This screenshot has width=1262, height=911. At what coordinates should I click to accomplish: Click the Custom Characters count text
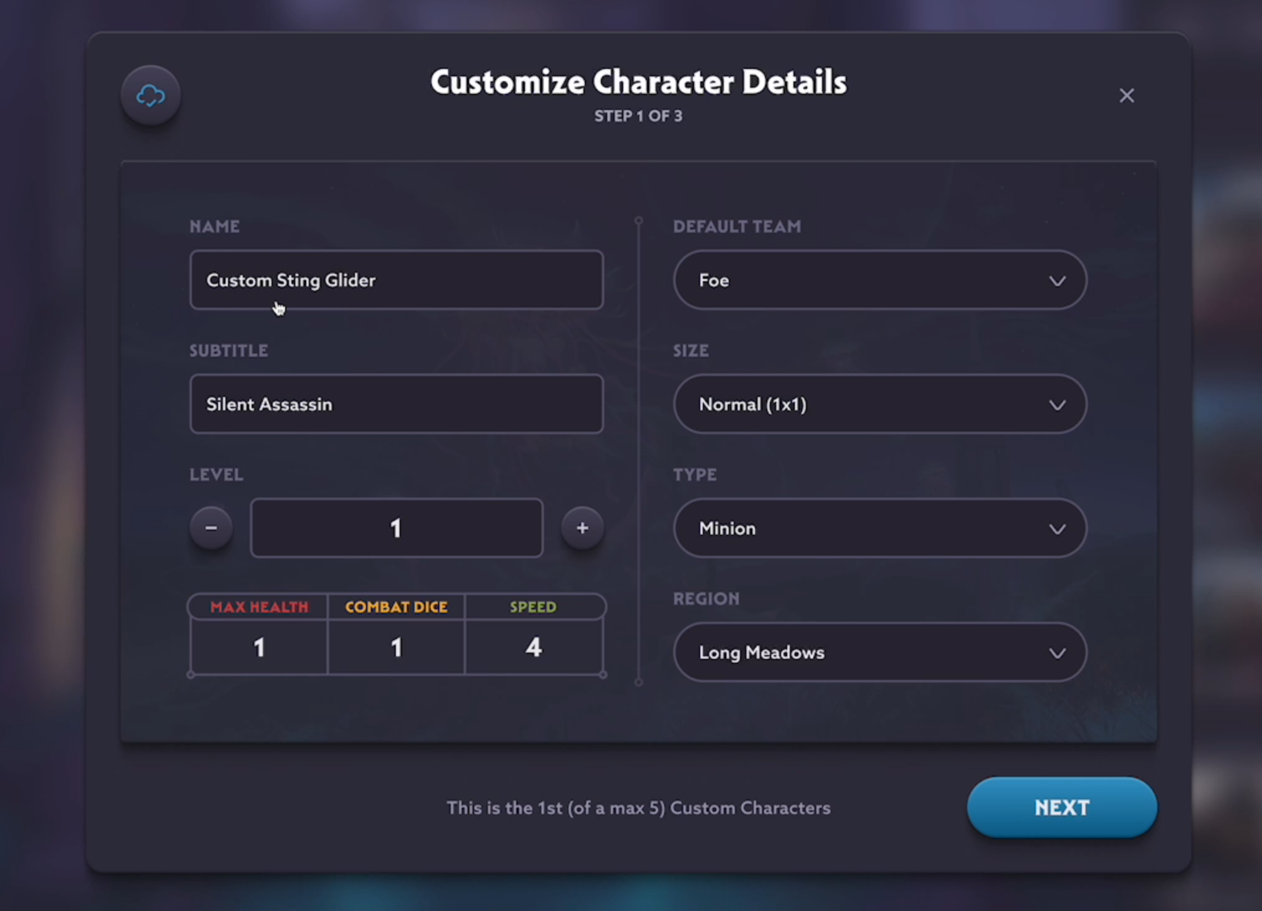[638, 808]
